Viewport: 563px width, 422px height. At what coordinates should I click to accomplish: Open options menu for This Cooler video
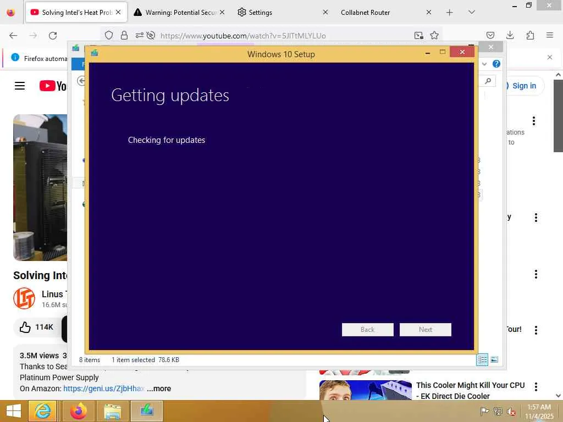536,386
